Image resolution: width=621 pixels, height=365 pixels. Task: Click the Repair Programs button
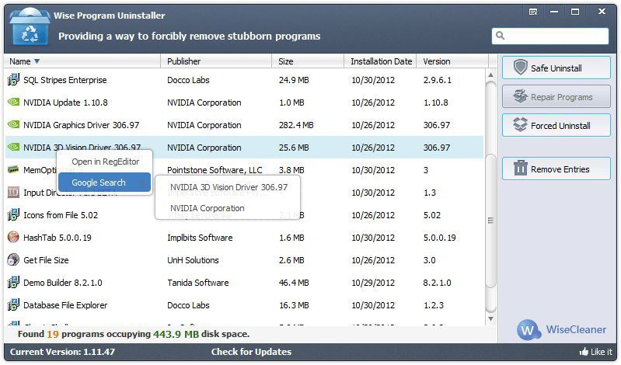coord(556,96)
